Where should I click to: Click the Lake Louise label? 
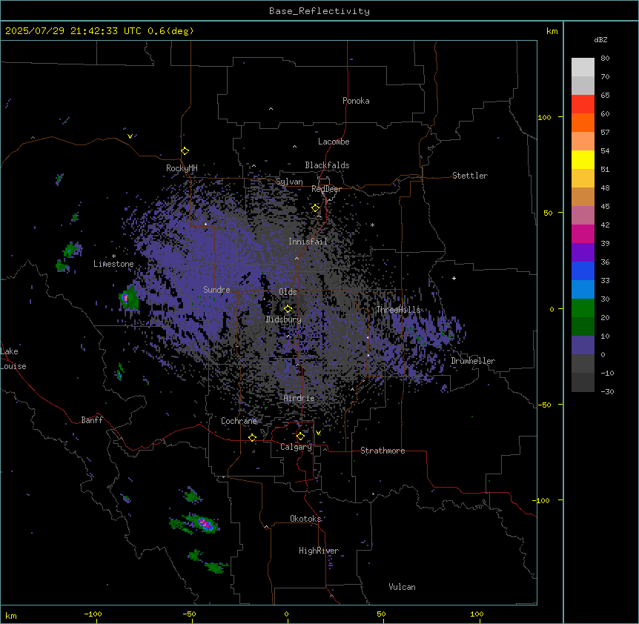click(x=13, y=359)
